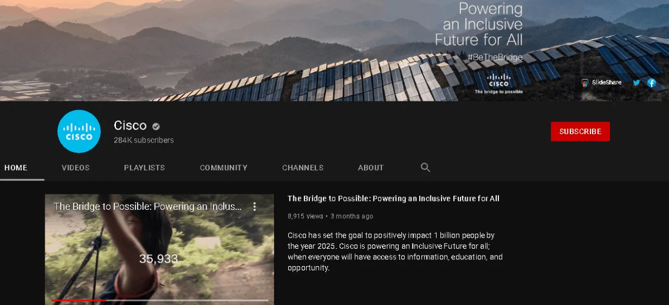
Task: Click the verified badge next to Cisco
Action: point(156,126)
